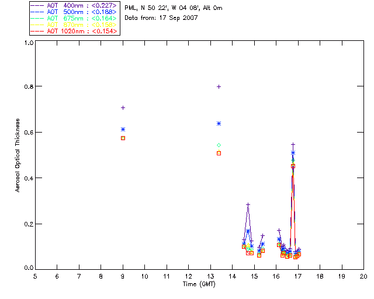Click the purple plus peak before 15h
This screenshot has width=374, height=299.
248,204
